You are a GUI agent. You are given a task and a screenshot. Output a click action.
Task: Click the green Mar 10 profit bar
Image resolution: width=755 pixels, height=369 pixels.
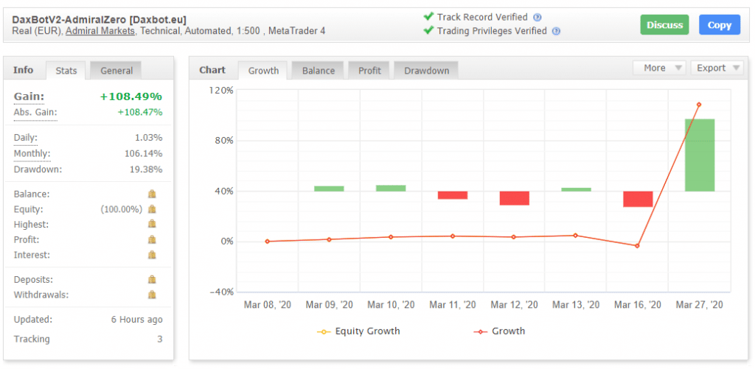[x=391, y=188]
